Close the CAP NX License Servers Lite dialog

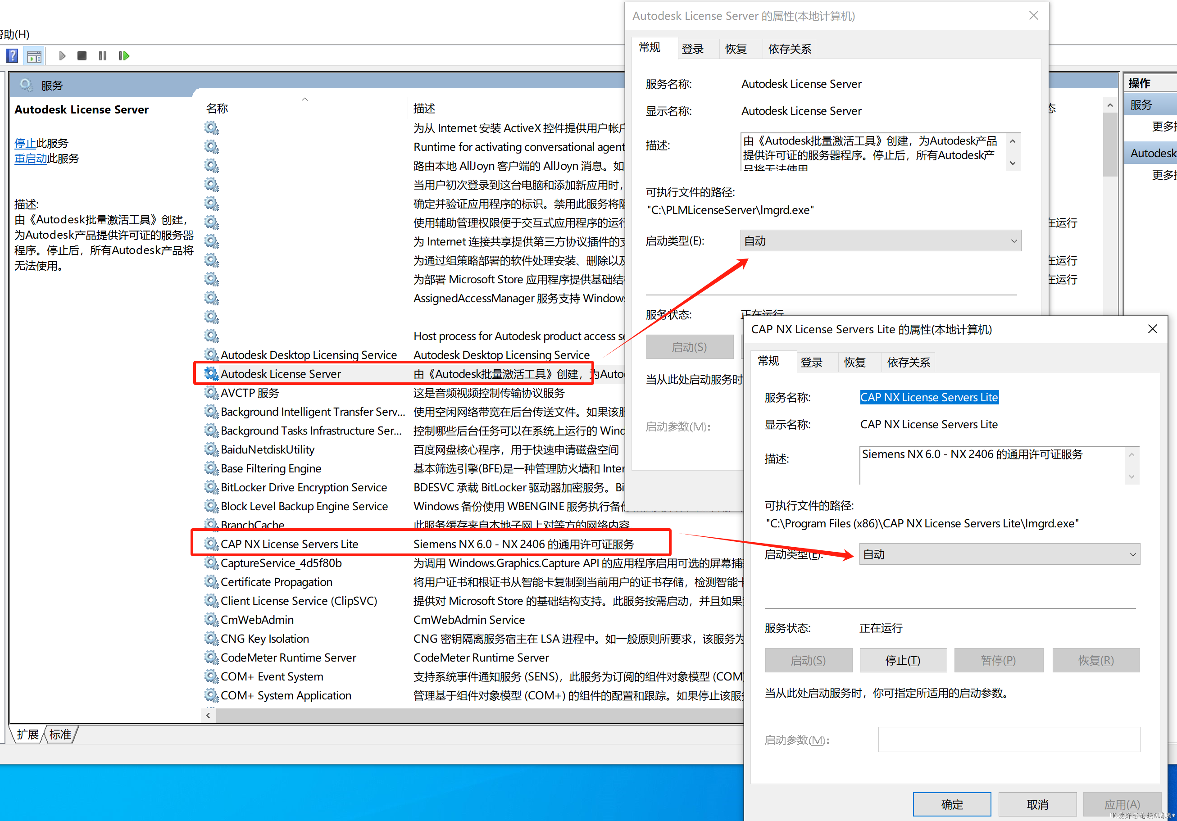click(x=1152, y=329)
